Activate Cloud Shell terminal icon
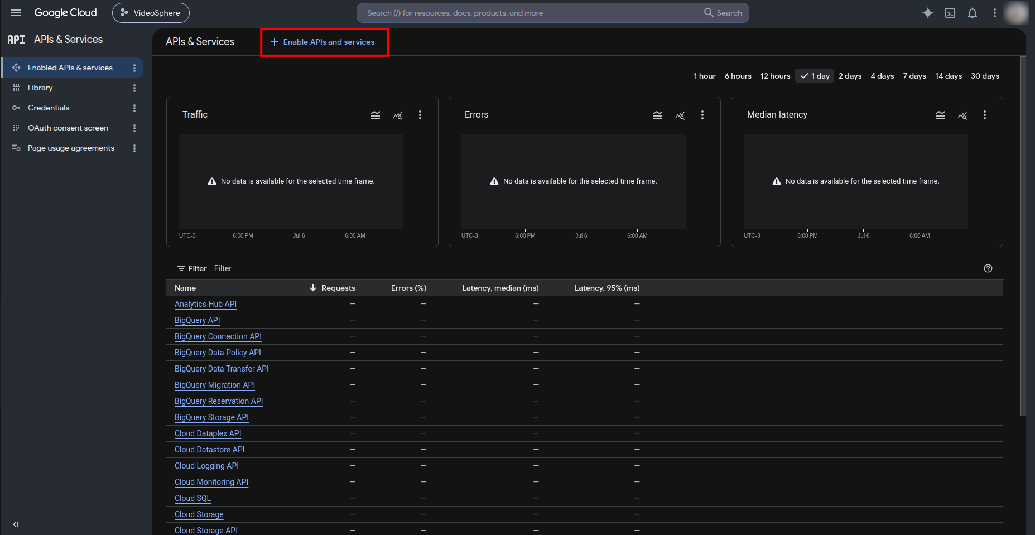Image resolution: width=1035 pixels, height=535 pixels. [950, 13]
